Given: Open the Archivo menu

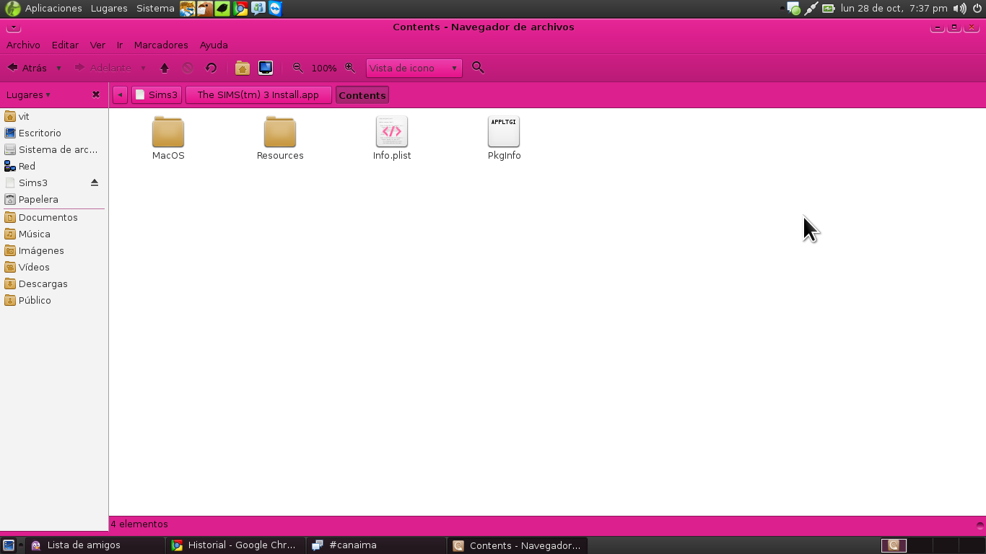Looking at the screenshot, I should 23,45.
